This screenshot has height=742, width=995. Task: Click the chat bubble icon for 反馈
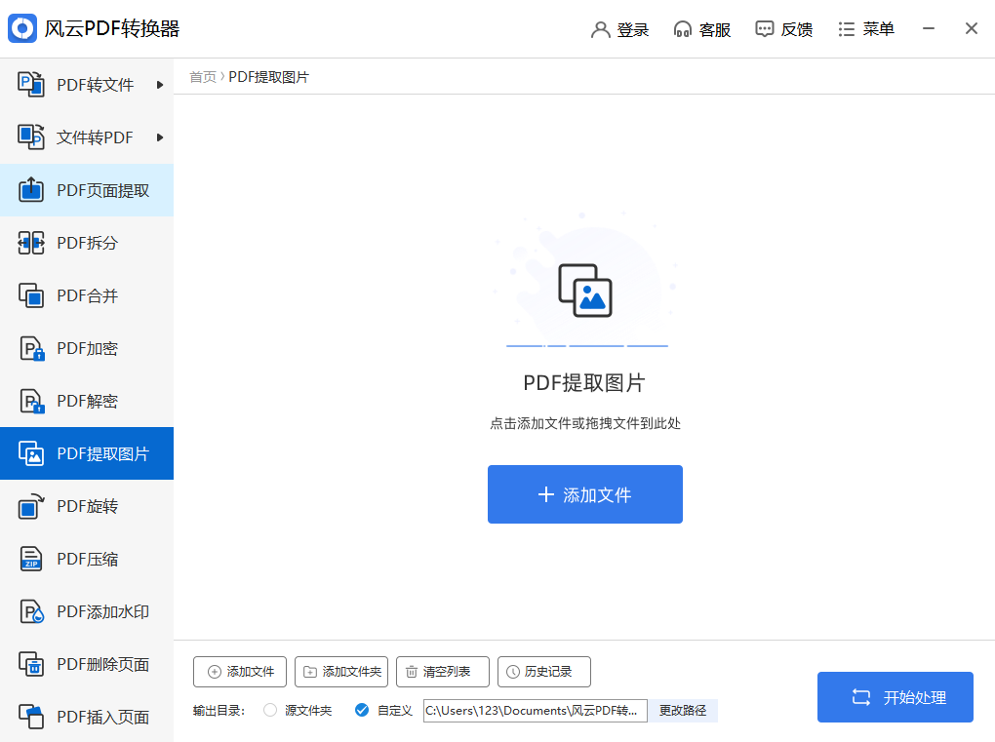764,29
